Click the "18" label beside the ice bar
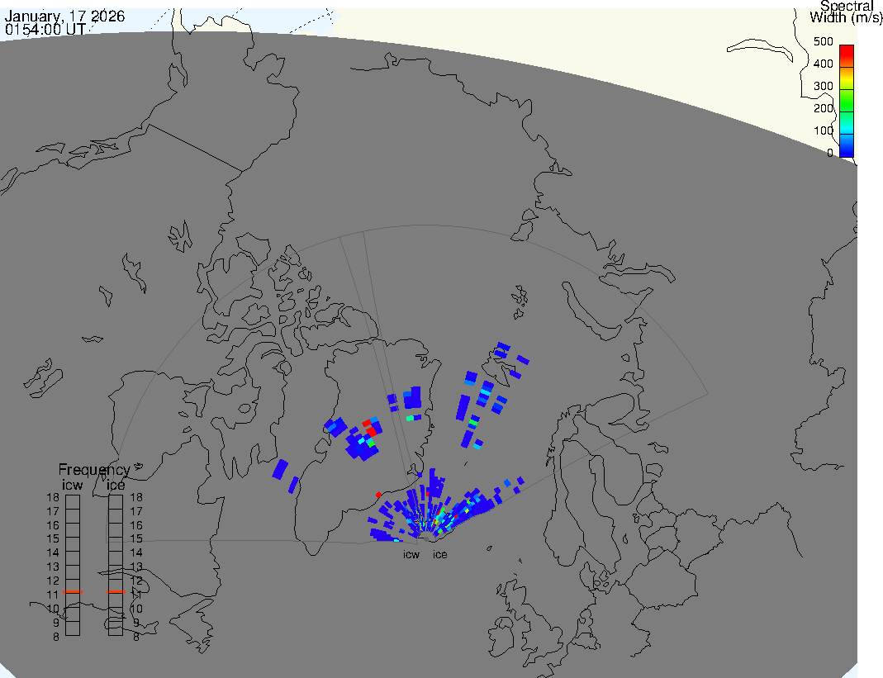This screenshot has width=883, height=678. (136, 497)
